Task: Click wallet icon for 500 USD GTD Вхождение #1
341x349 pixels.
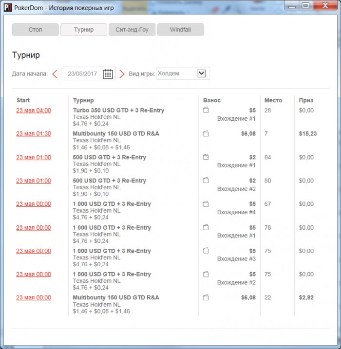Action: (206, 157)
